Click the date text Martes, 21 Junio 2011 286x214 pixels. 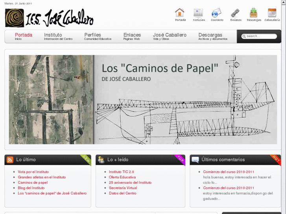tap(18, 4)
